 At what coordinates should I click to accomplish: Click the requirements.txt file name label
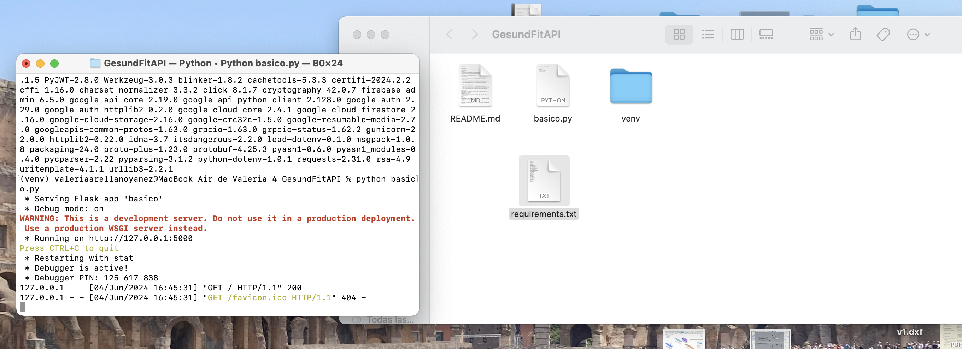(x=544, y=214)
